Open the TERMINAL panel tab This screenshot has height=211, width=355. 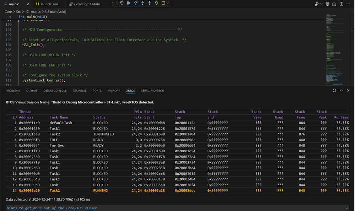(x=80, y=91)
